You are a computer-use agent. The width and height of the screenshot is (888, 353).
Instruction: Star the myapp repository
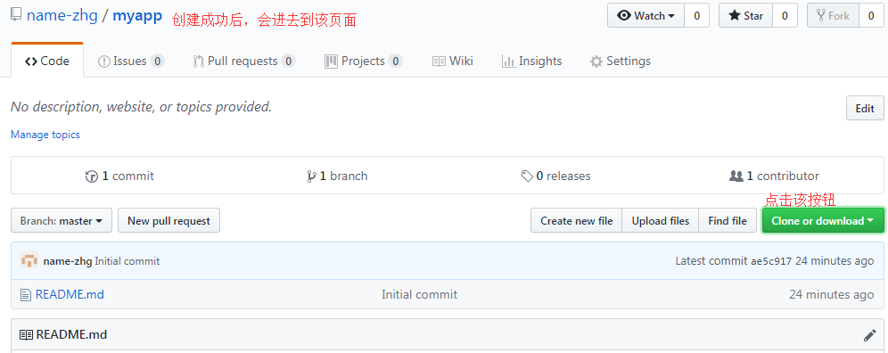(x=746, y=15)
